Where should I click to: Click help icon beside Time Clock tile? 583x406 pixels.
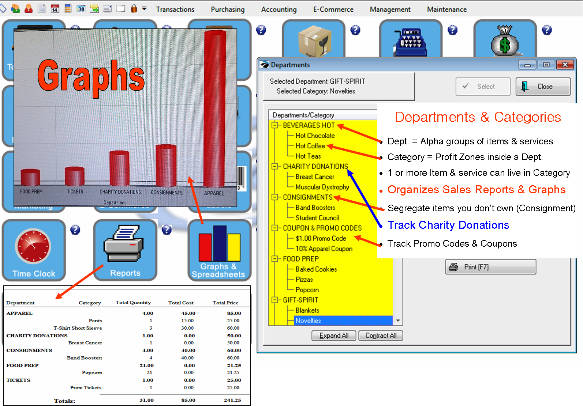click(x=75, y=230)
